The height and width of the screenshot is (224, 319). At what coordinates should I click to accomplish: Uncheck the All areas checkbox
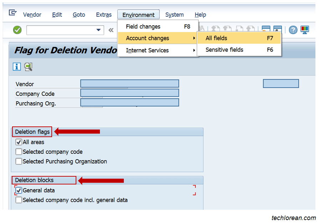pos(19,142)
